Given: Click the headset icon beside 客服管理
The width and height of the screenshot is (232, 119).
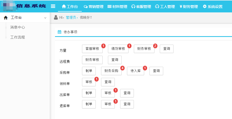Looking at the screenshot, I should [x=133, y=7].
